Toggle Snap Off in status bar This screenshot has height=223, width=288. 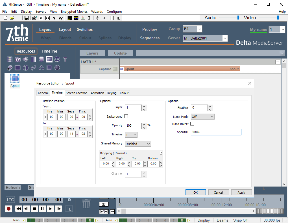240,220
